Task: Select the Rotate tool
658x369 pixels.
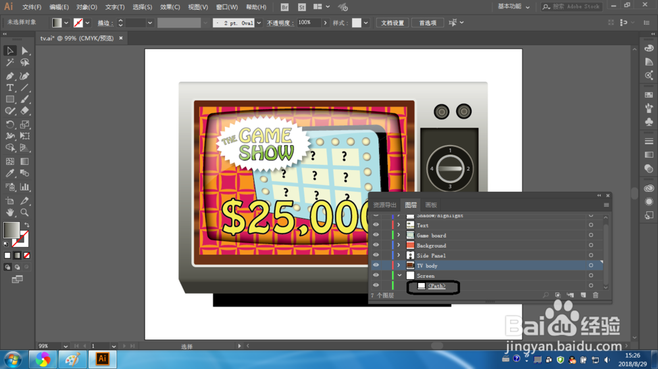Action: [x=10, y=124]
